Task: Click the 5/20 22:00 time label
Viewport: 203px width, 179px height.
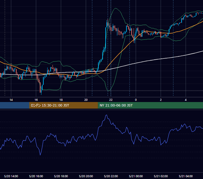Action: [x=111, y=176]
